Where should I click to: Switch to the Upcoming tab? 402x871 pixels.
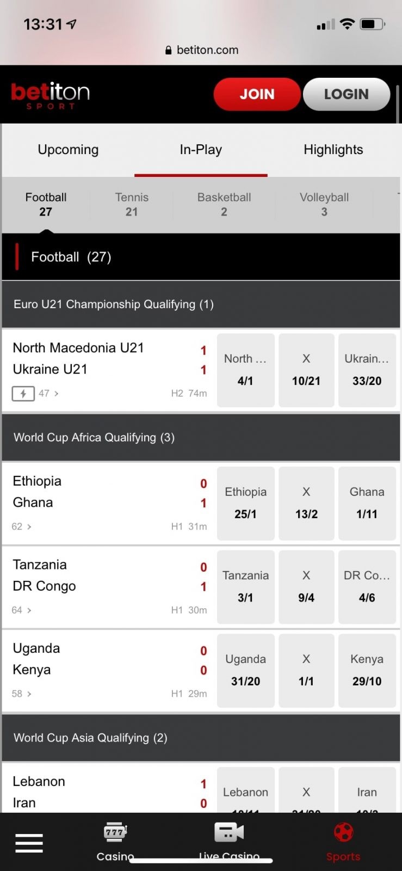coord(68,150)
